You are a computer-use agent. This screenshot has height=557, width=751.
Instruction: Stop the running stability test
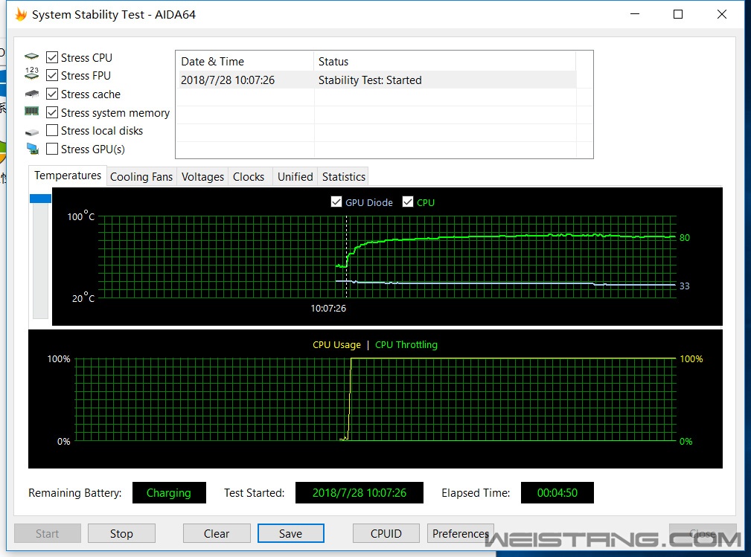121,533
